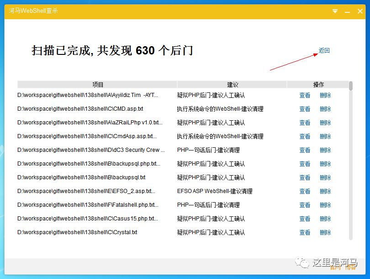Screen dimensions: 370x279
Task: View the aZRaiLPhp v1.0.txt file
Action: (x=305, y=123)
